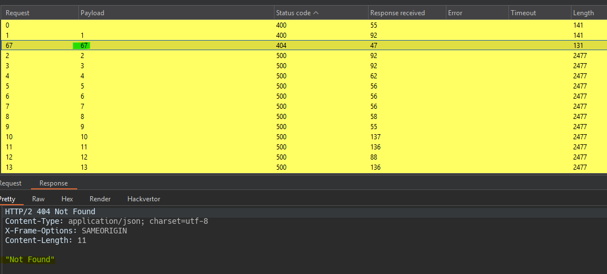This screenshot has width=607, height=274.
Task: Select request row with payload 10
Action: [169, 137]
